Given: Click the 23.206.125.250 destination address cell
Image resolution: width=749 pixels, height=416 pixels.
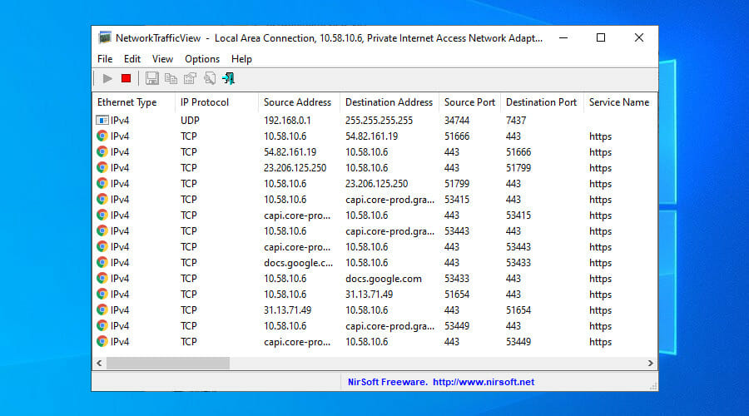Looking at the screenshot, I should [377, 183].
